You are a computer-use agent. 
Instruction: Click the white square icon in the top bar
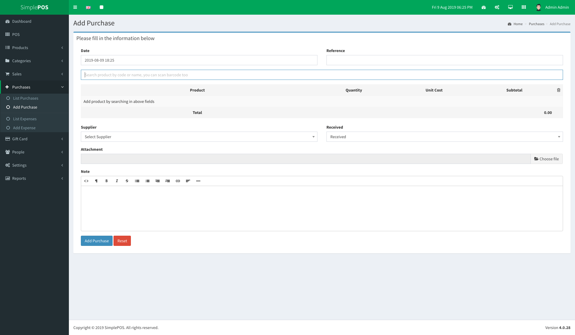coord(102,7)
